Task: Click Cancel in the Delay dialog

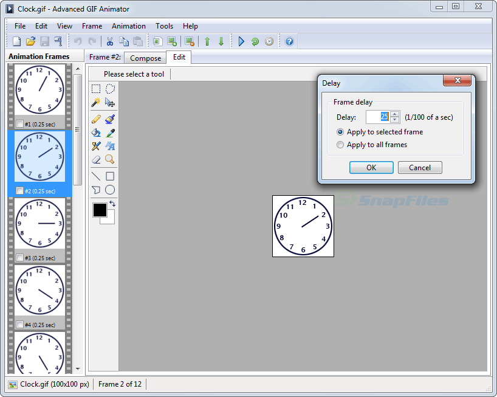Action: [420, 167]
